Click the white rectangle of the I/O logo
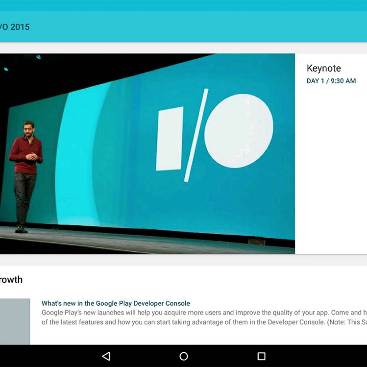 169,138
